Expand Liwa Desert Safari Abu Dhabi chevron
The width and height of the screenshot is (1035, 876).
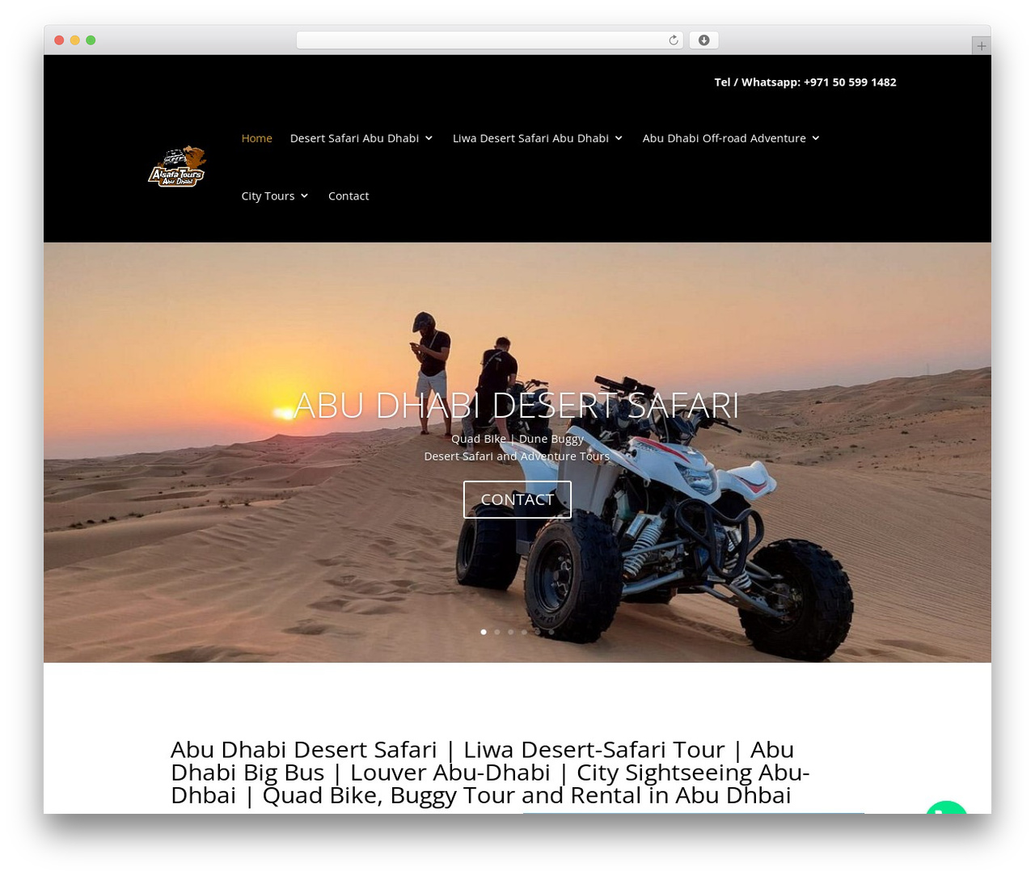pos(619,138)
